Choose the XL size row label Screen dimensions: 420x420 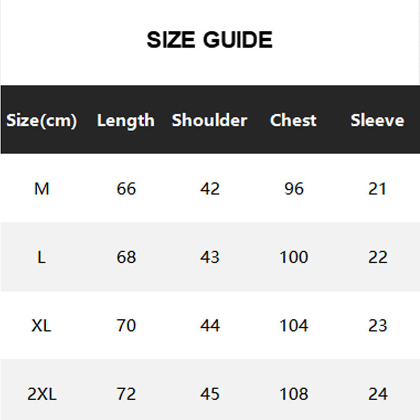click(41, 325)
